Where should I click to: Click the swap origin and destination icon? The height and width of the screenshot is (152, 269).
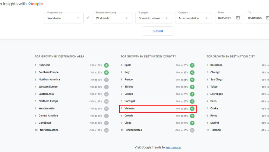tap(88, 18)
